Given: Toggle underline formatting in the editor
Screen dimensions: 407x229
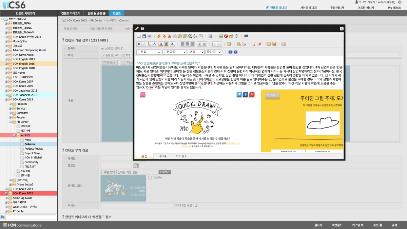Looking at the screenshot, I should click(149, 44).
